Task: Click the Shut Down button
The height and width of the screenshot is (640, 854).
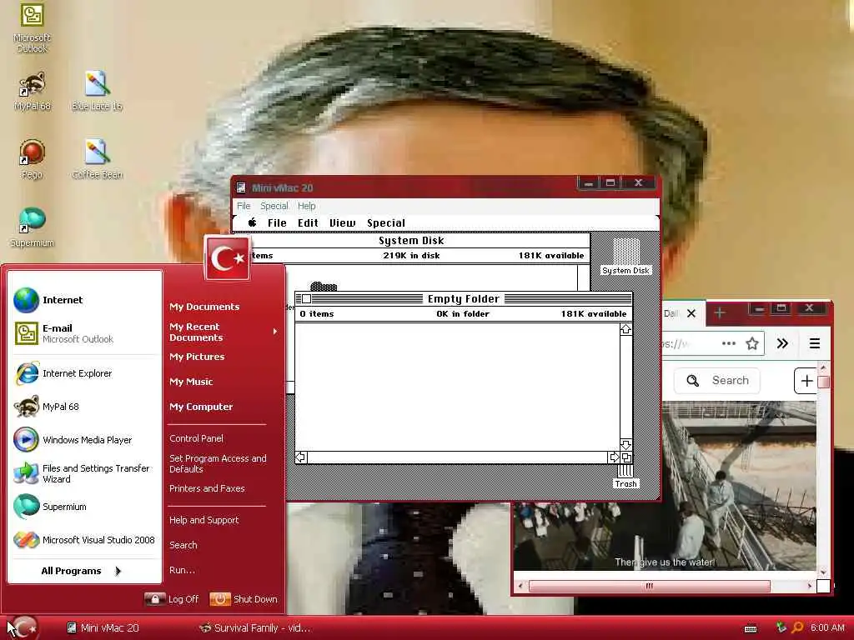Action: tap(244, 599)
